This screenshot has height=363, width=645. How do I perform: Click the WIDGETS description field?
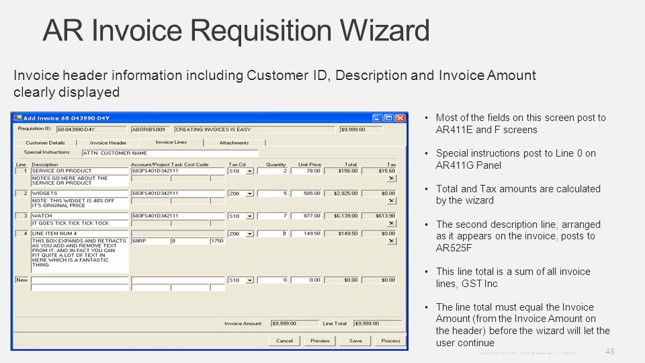[80, 194]
